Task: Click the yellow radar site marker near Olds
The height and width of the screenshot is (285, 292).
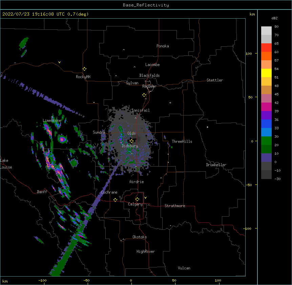Action: pyautogui.click(x=131, y=141)
